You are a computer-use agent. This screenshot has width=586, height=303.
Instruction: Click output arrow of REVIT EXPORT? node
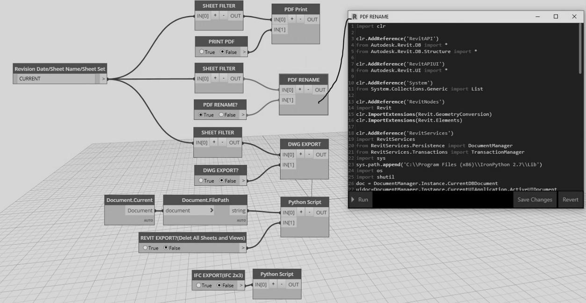pyautogui.click(x=243, y=248)
